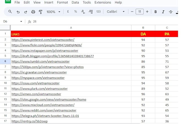
Task: Select all cells via corner box
Action: pos(5,28)
